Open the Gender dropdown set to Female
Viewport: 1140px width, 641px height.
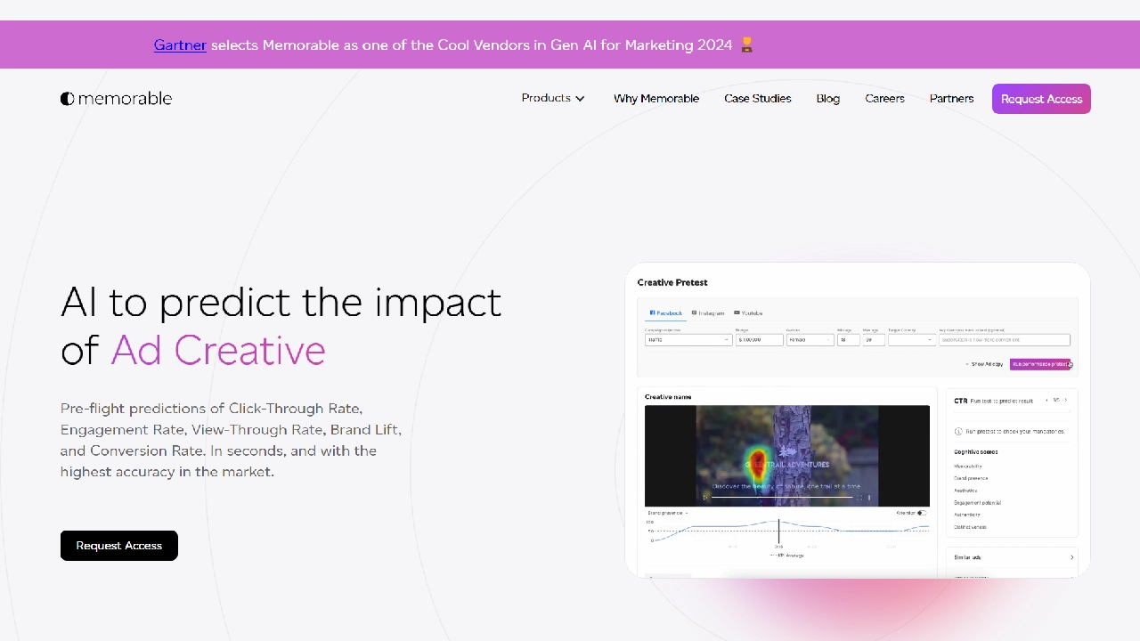pos(810,340)
